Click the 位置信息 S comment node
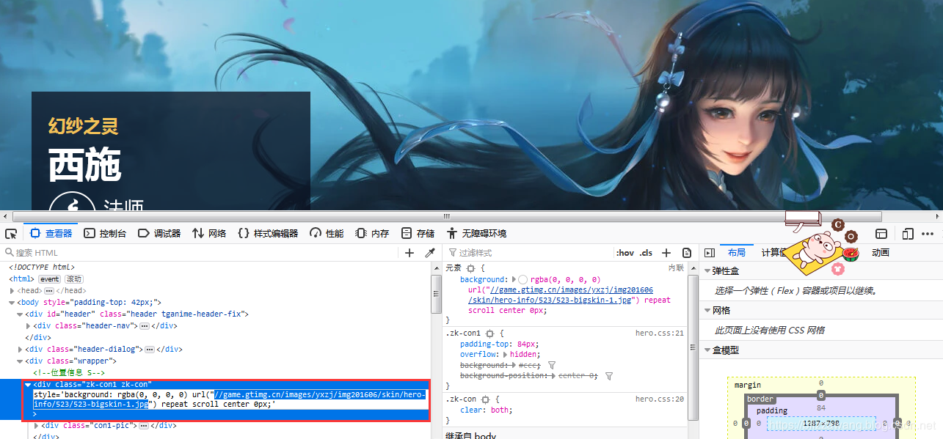Image resolution: width=943 pixels, height=439 pixels. point(68,373)
